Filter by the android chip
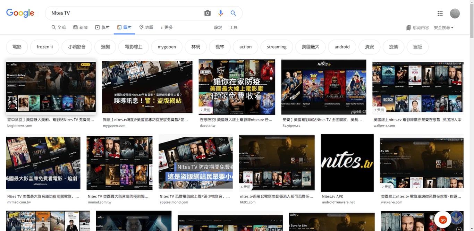The height and width of the screenshot is (231, 474). coord(342,47)
